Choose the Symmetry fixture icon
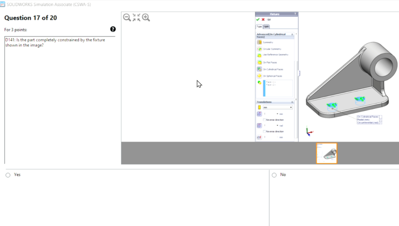 click(259, 42)
